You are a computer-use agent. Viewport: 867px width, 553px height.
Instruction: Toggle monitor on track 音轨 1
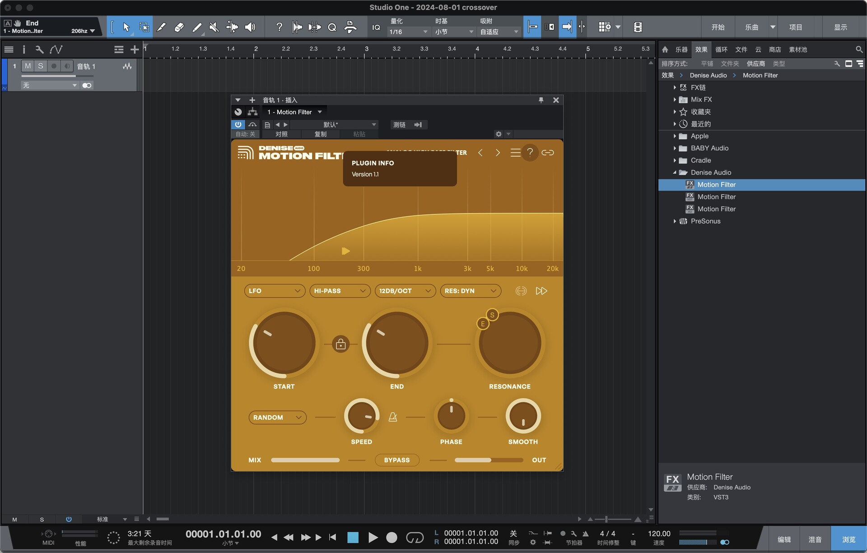click(67, 66)
